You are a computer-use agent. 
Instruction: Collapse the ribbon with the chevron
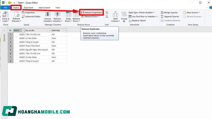coord(207,8)
